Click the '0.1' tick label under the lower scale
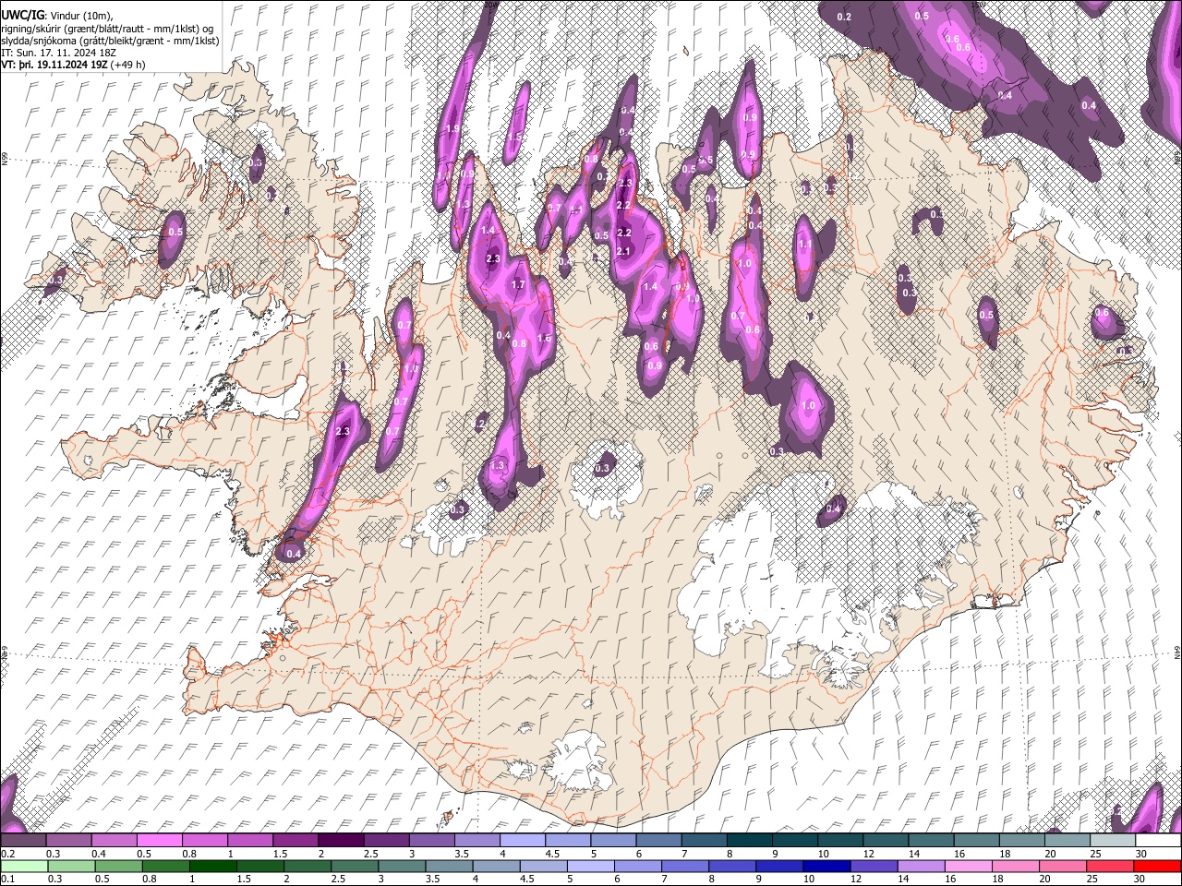The image size is (1182, 886). point(8,880)
